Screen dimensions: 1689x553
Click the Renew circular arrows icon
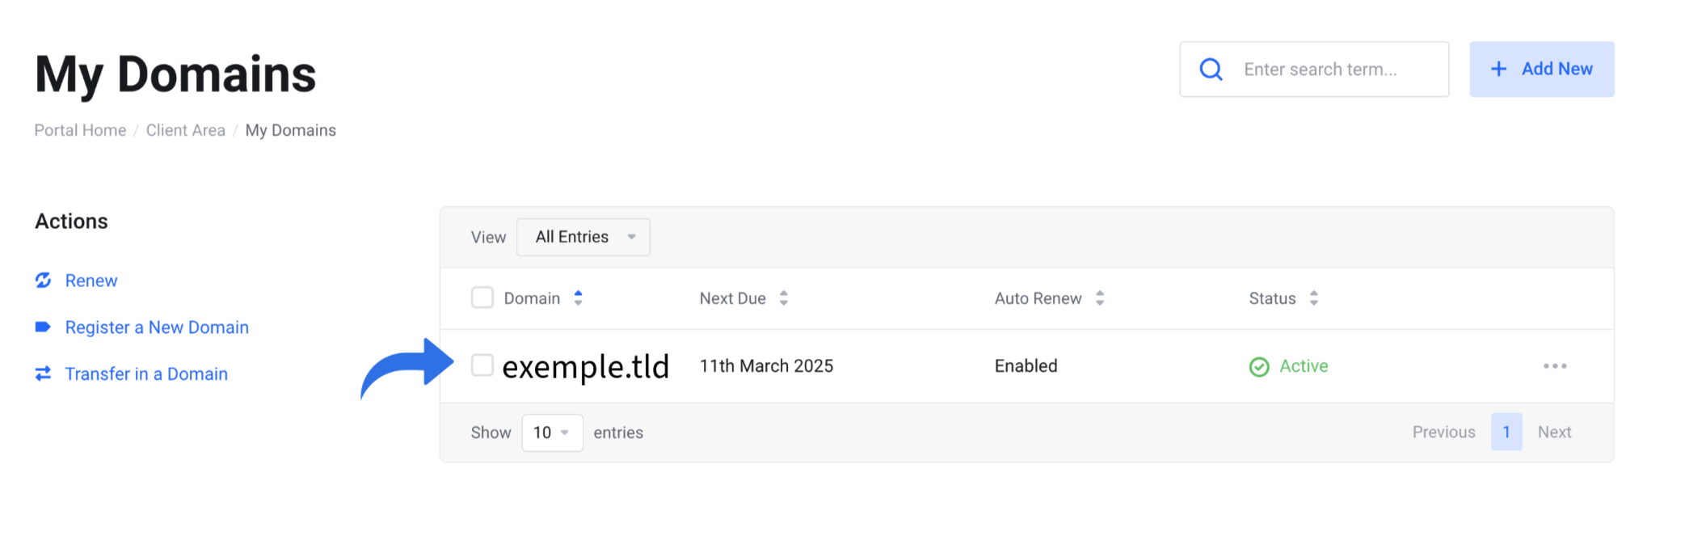point(44,281)
